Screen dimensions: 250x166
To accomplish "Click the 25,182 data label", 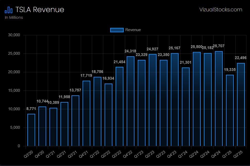I will pos(208,48).
